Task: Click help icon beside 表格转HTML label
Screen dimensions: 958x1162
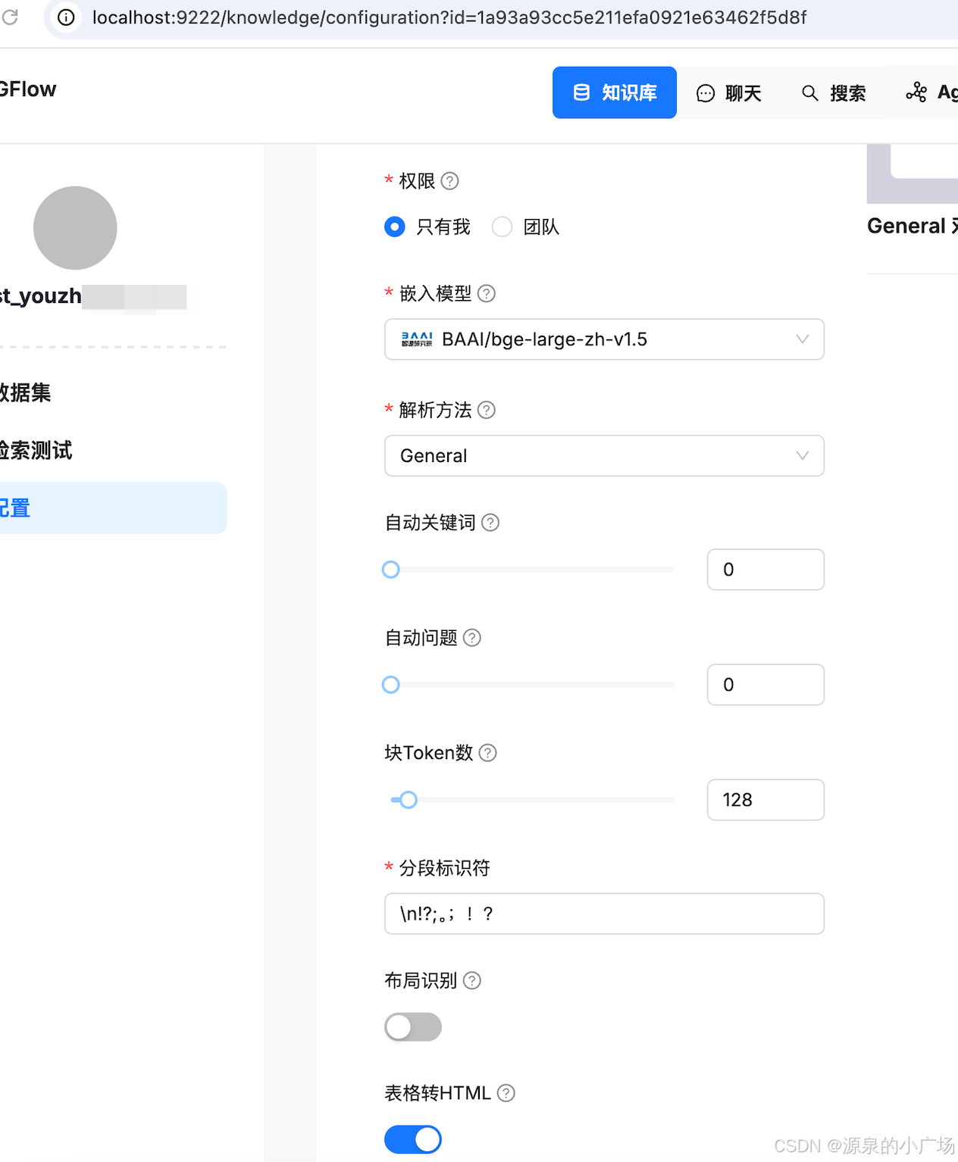Action: pyautogui.click(x=506, y=1093)
